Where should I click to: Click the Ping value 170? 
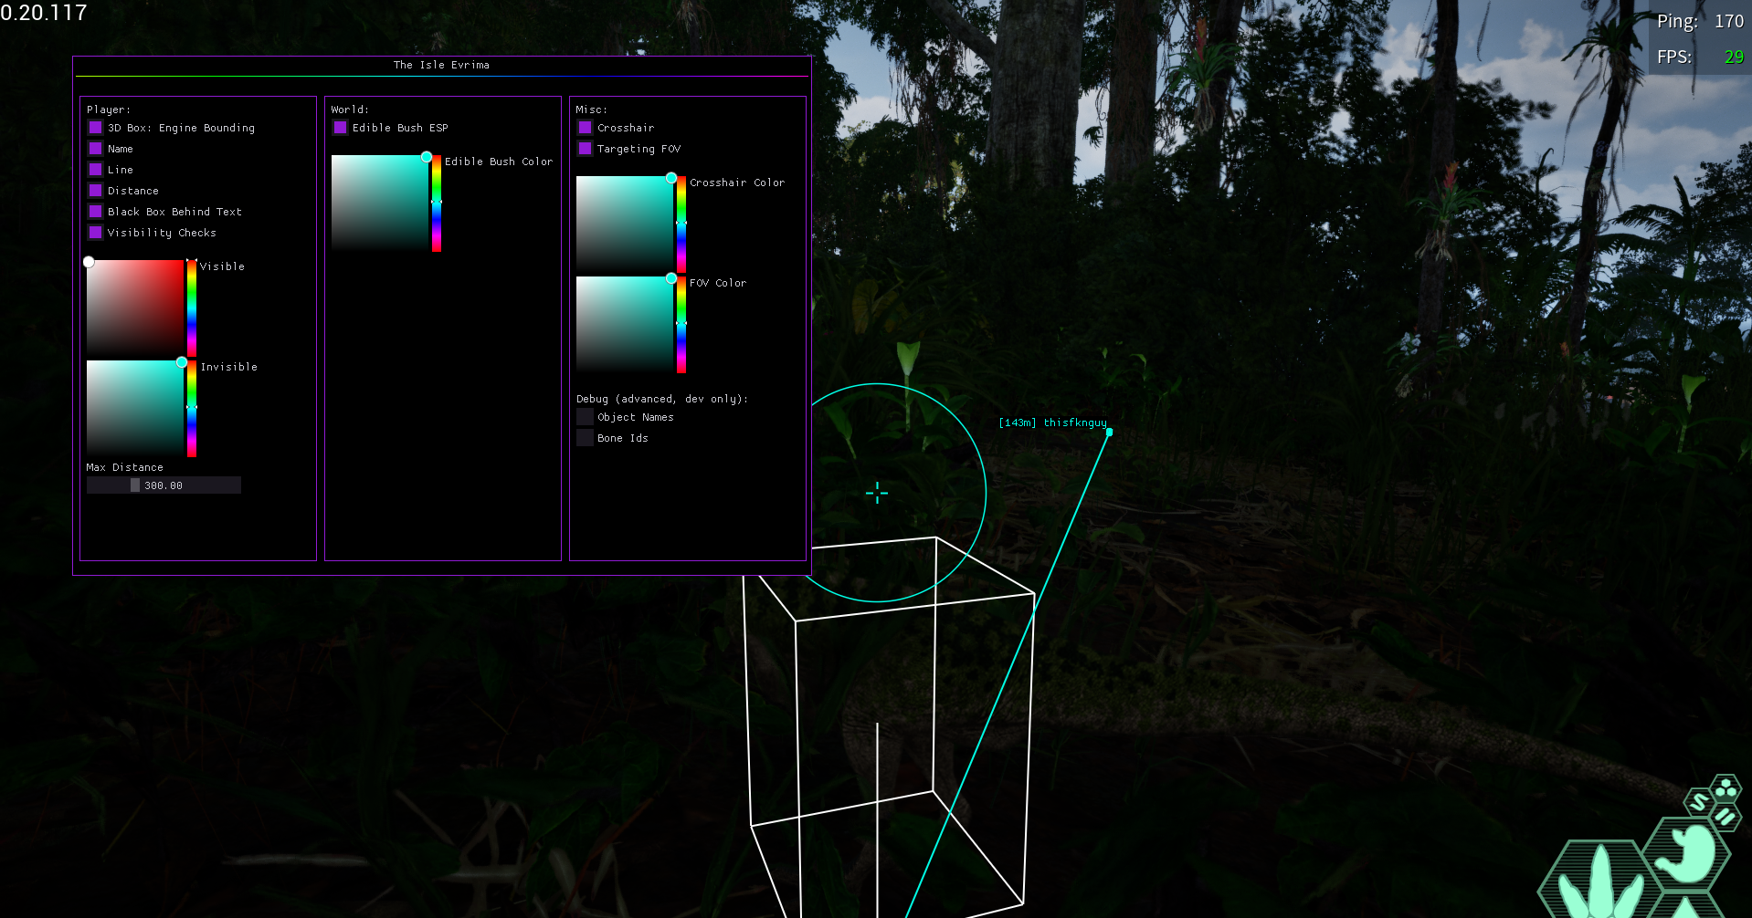[x=1728, y=21]
